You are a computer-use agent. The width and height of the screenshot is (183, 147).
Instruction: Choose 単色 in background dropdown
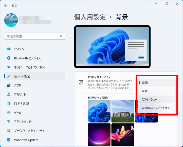click(156, 91)
